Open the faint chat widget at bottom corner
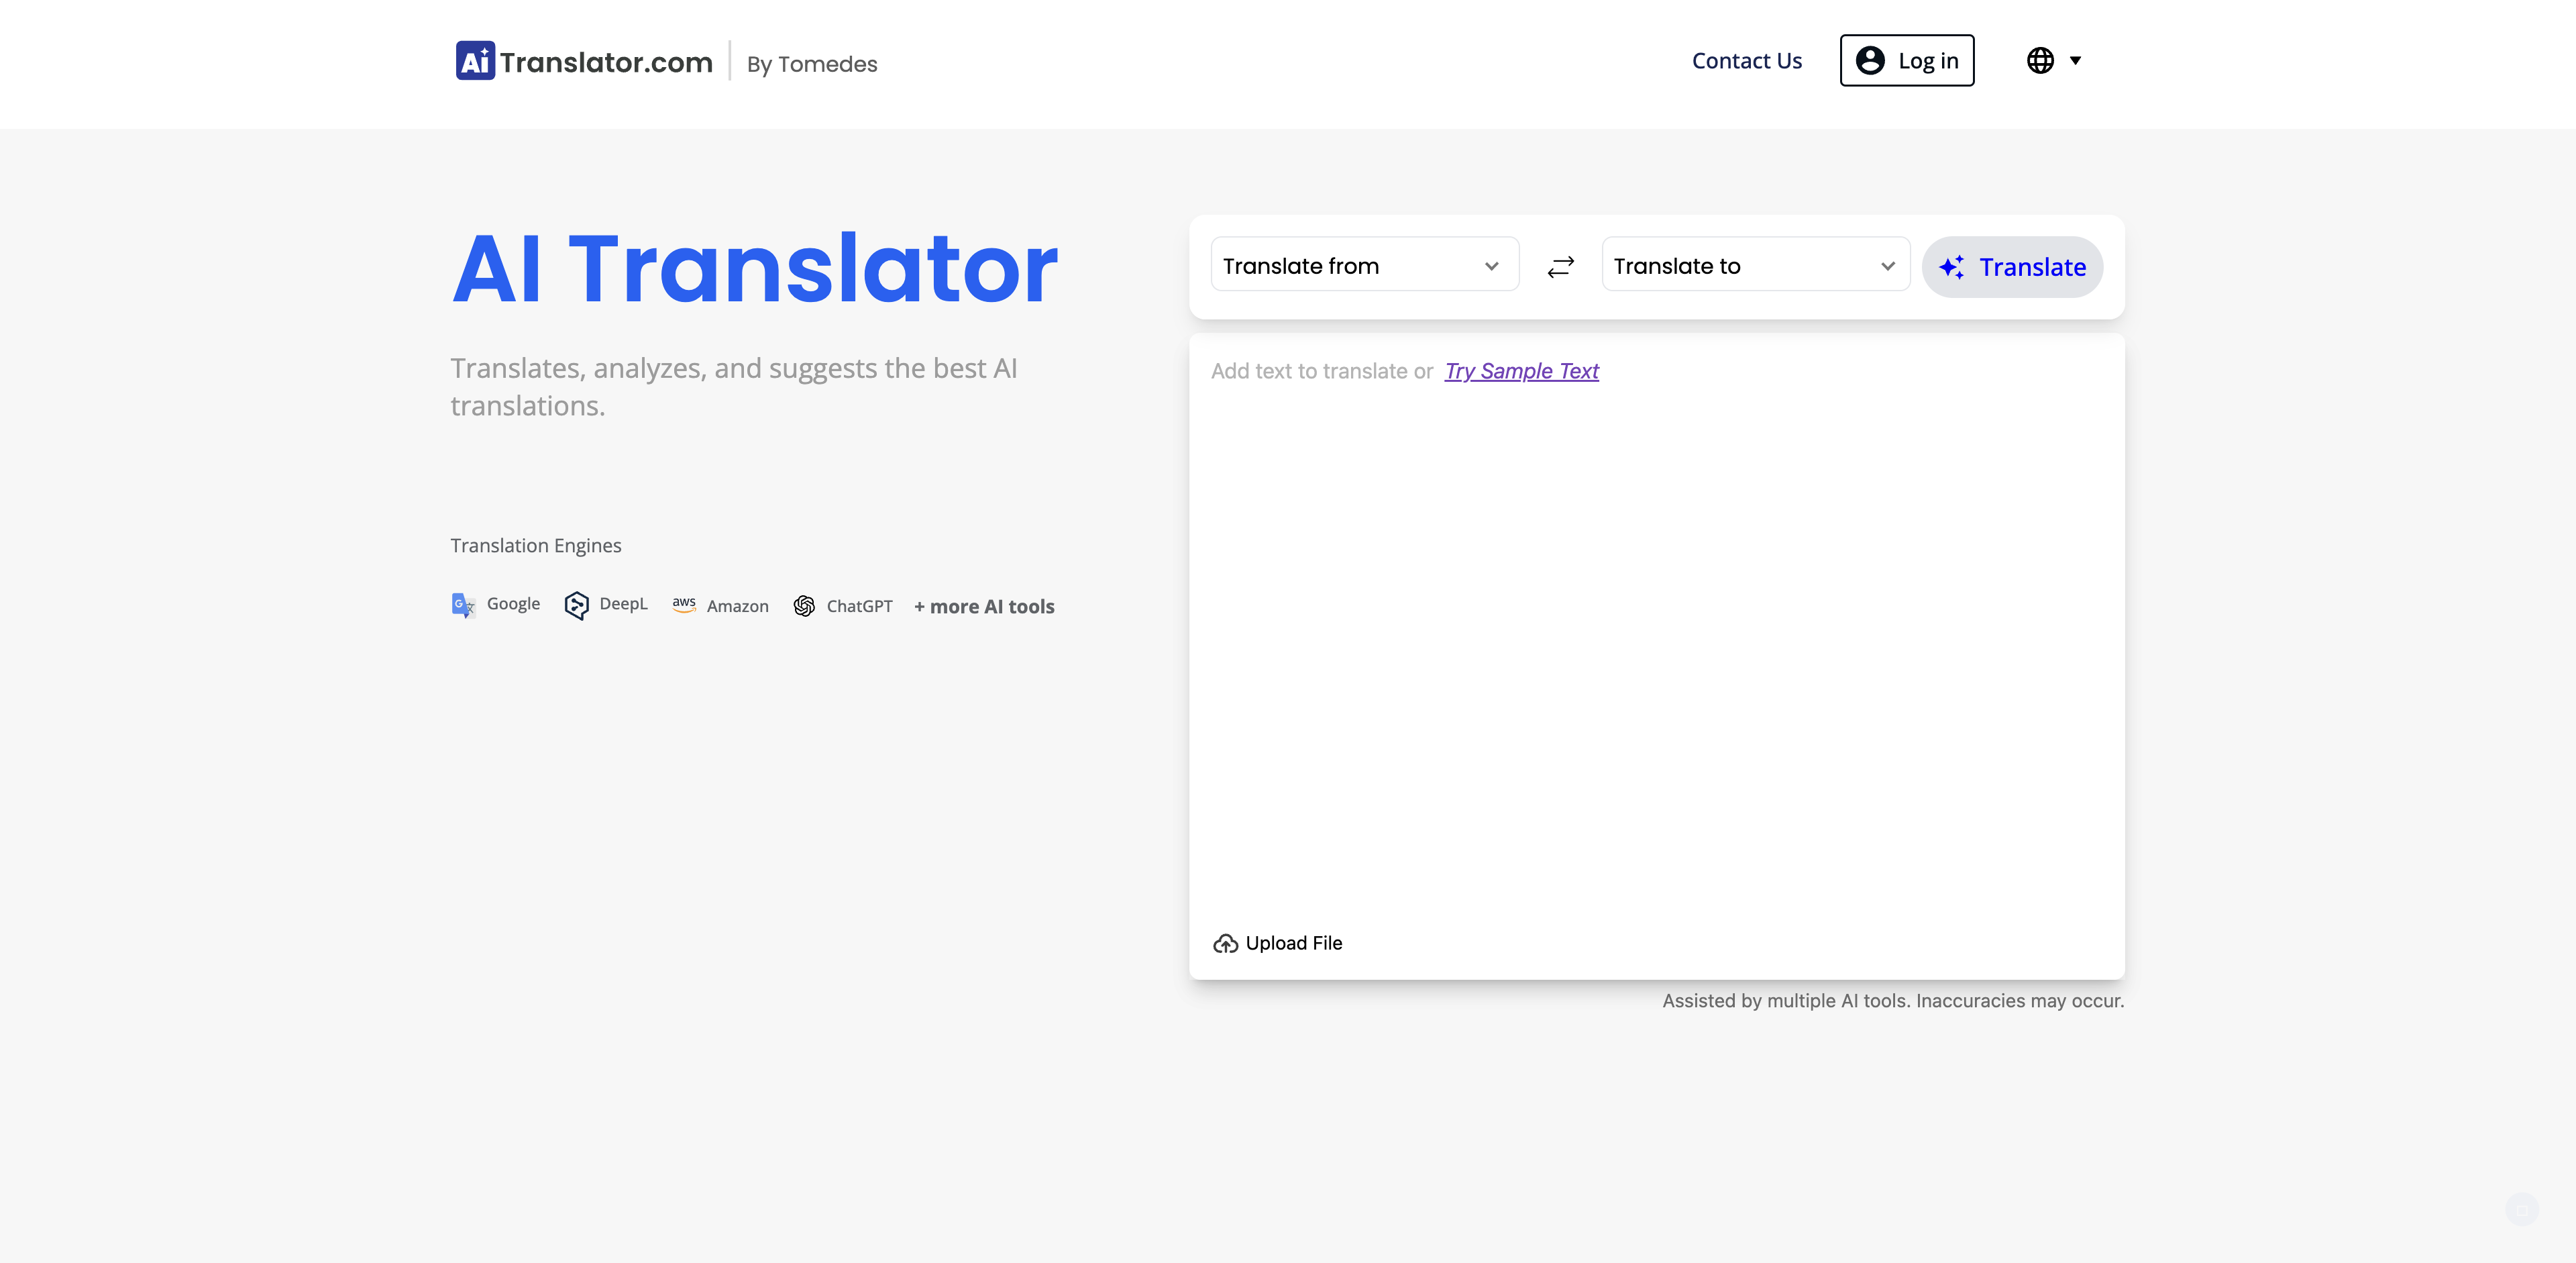Image resolution: width=2576 pixels, height=1263 pixels. tap(2522, 1209)
